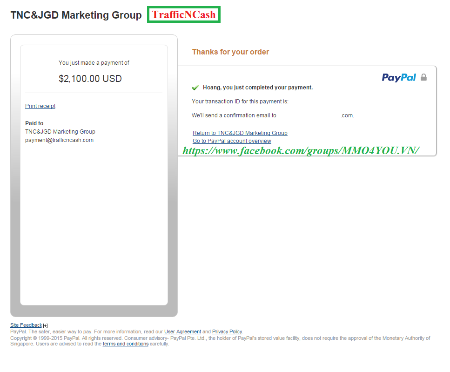
Task: Click the transaction ID line
Action: (240, 101)
